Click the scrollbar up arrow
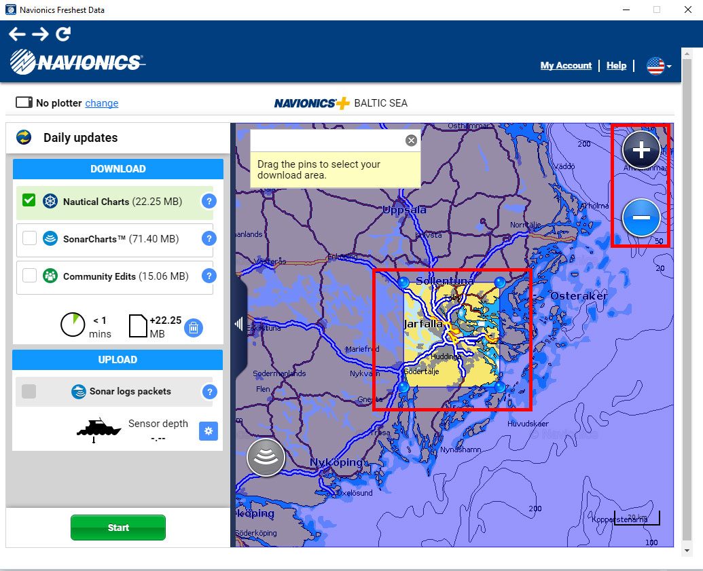This screenshot has height=571, width=703. [687, 54]
